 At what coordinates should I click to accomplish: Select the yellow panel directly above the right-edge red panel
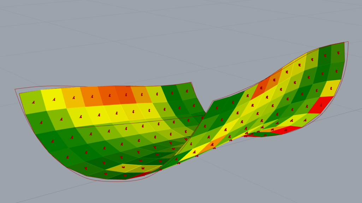pos(331,88)
